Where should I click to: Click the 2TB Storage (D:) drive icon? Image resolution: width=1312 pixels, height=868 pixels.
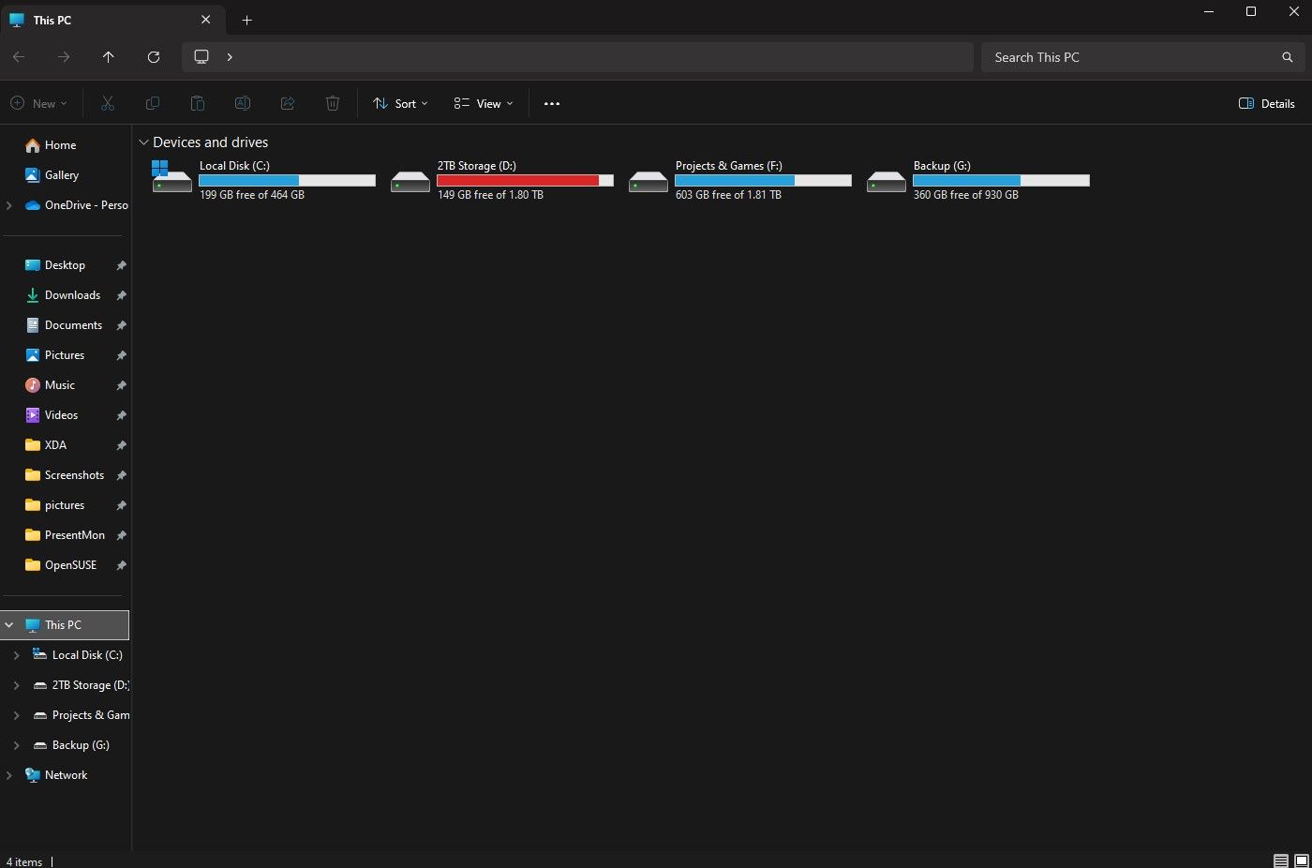[410, 181]
